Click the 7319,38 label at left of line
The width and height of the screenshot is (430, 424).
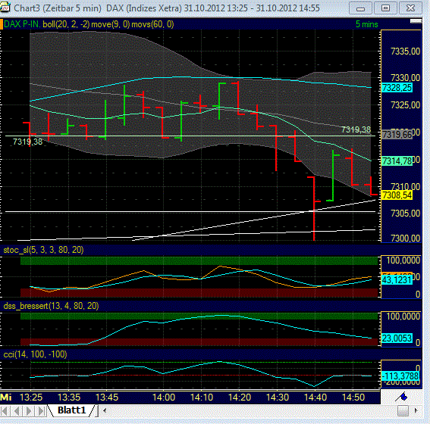tap(28, 142)
